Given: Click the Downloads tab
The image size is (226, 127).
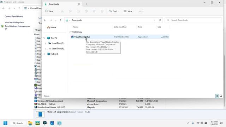Looking at the screenshot, I should [x=62, y=4].
